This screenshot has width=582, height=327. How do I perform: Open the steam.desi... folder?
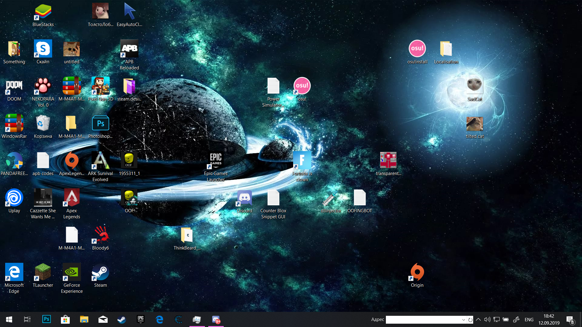coord(129,90)
